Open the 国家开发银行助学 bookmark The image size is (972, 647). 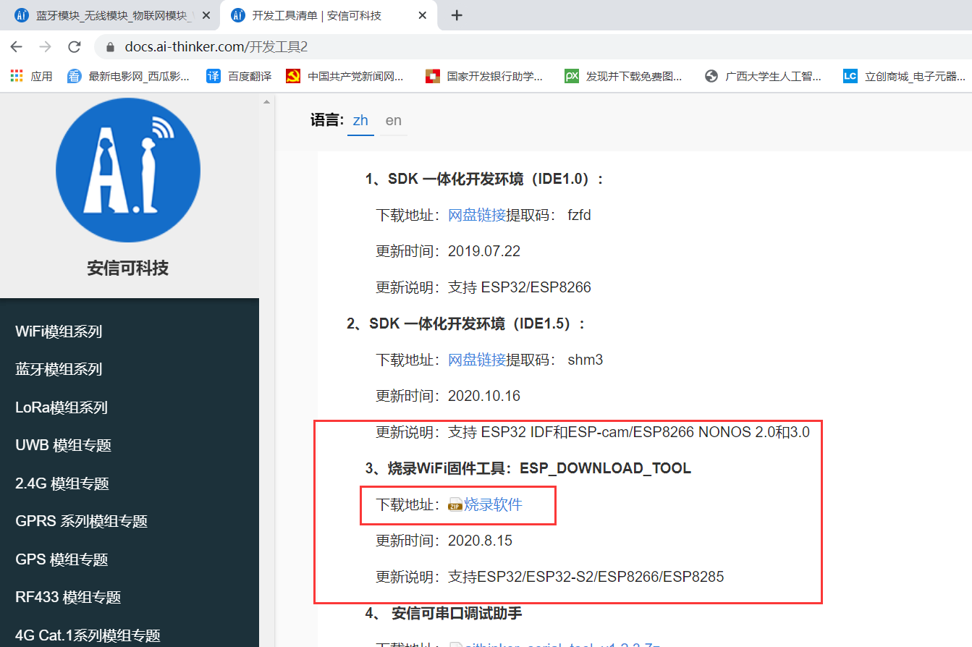(484, 76)
